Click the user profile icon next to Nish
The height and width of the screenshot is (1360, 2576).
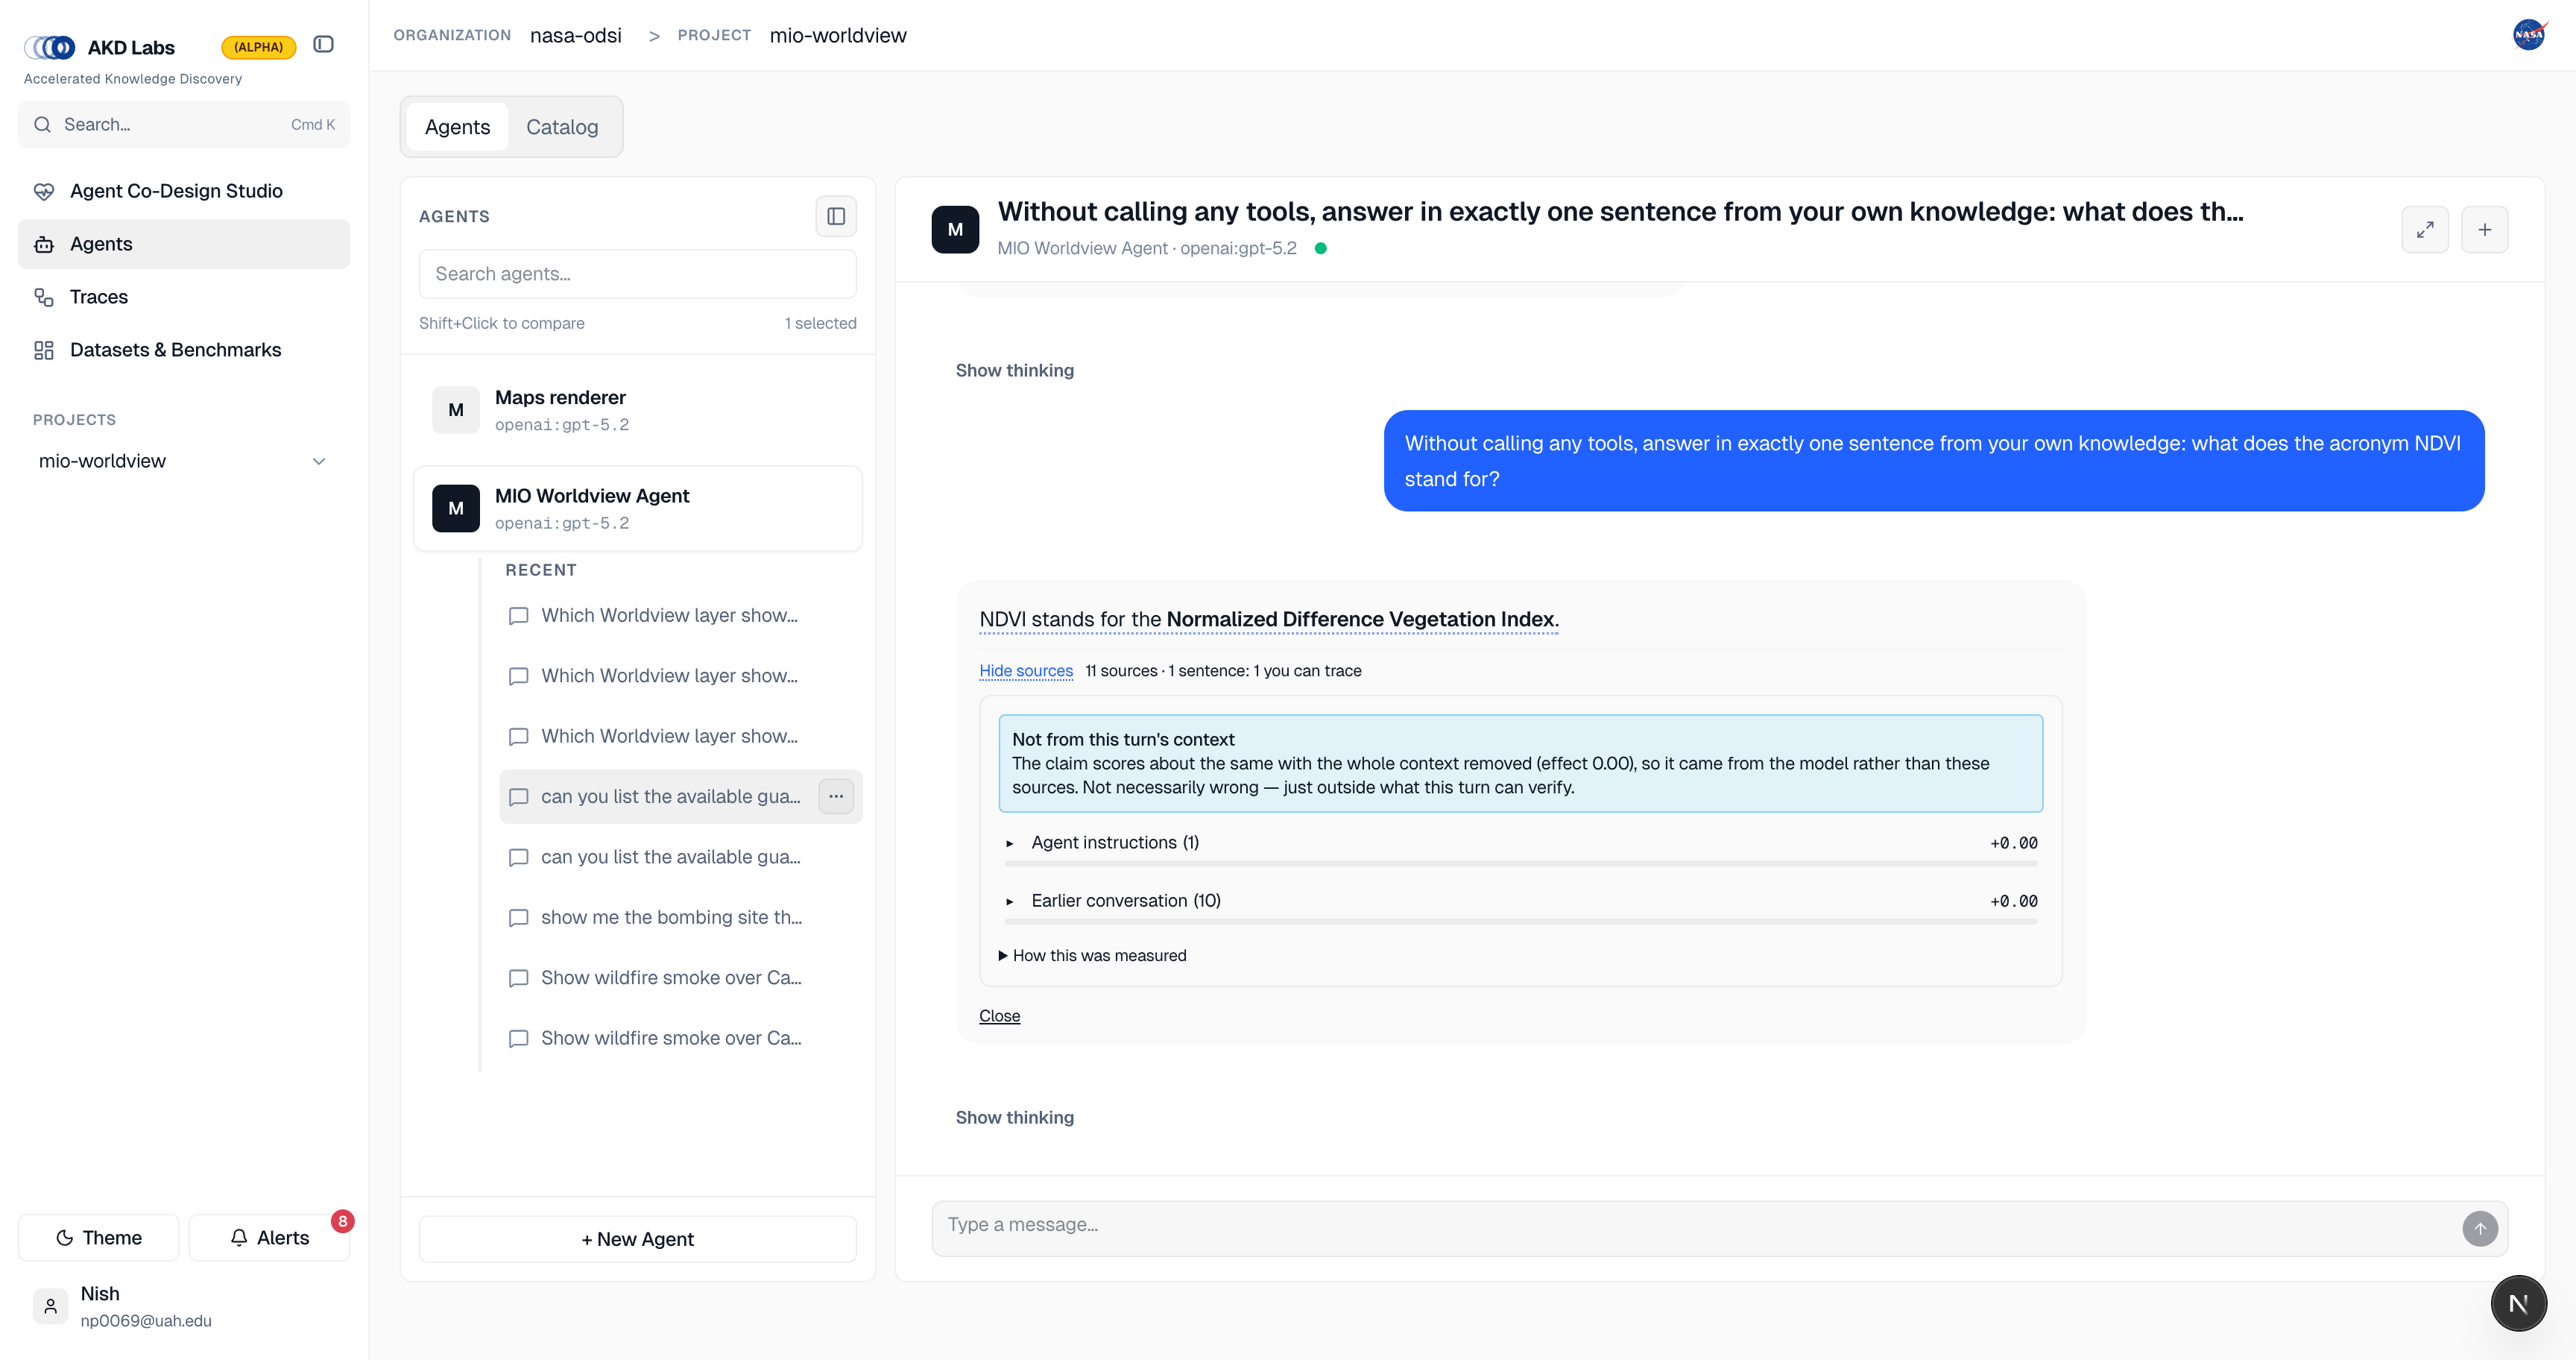(x=50, y=1306)
